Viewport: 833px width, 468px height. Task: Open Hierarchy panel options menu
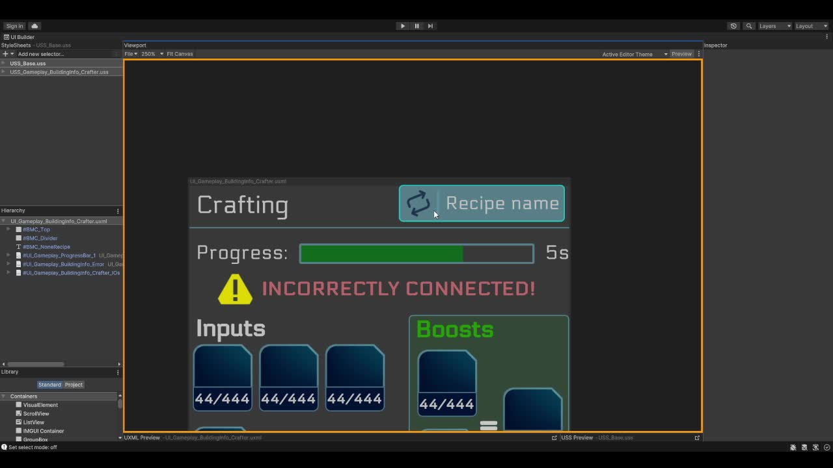point(118,211)
